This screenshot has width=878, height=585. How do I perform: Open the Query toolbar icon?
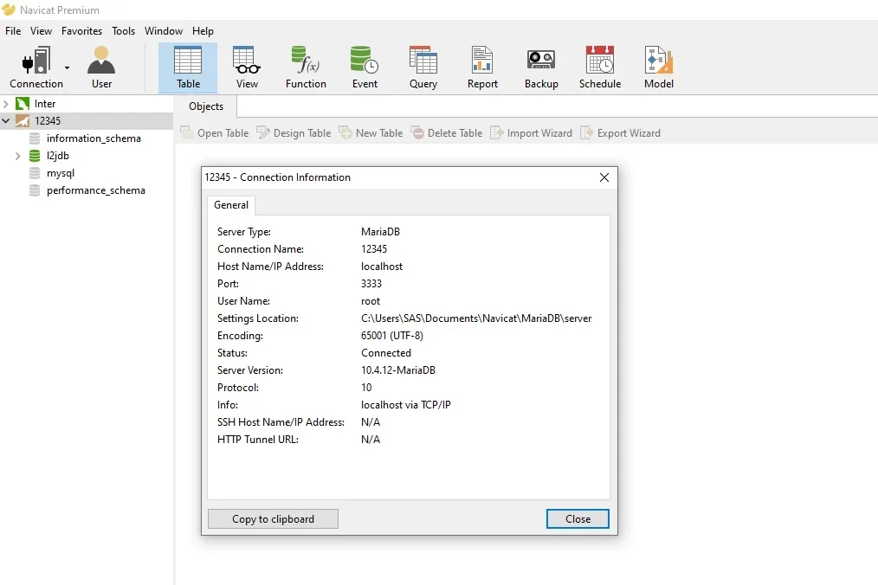click(423, 67)
